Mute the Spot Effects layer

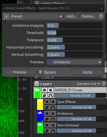click(x=47, y=102)
